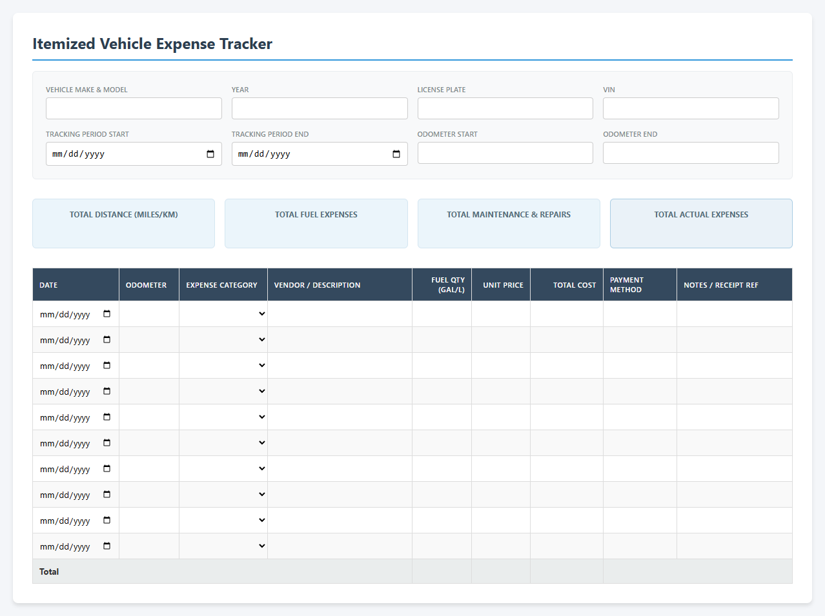Expand Expense Category dropdown in fourth row
This screenshot has height=616, width=825.
coord(223,392)
